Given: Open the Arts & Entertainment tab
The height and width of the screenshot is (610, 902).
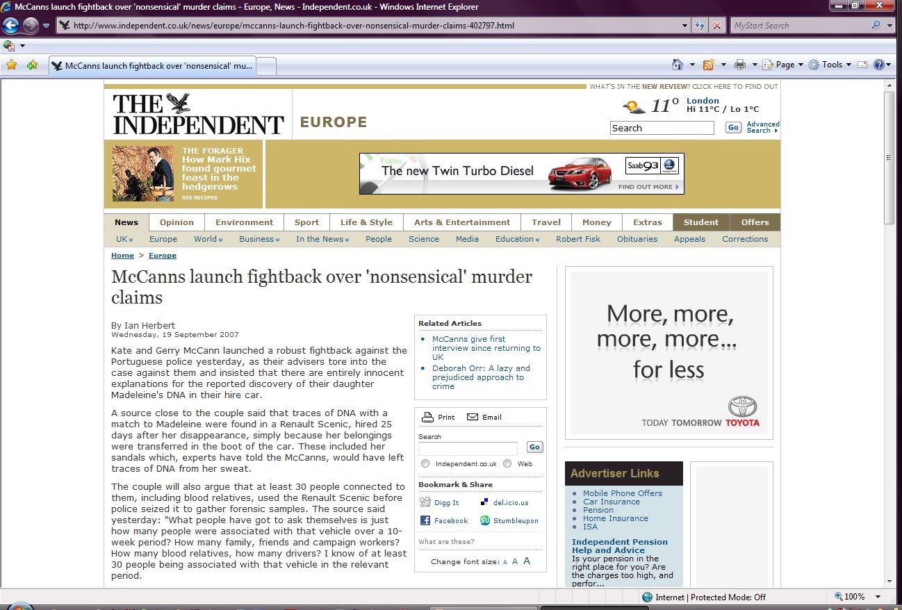Looking at the screenshot, I should click(x=462, y=222).
